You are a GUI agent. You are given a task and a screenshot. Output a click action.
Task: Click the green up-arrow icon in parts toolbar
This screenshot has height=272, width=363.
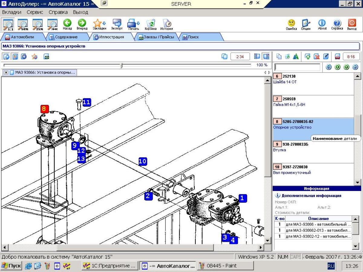pos(308,57)
